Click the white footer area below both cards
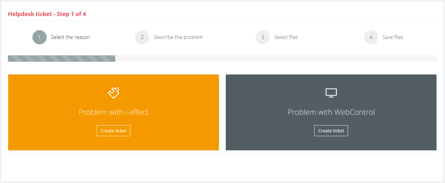445x183 pixels. [222, 167]
